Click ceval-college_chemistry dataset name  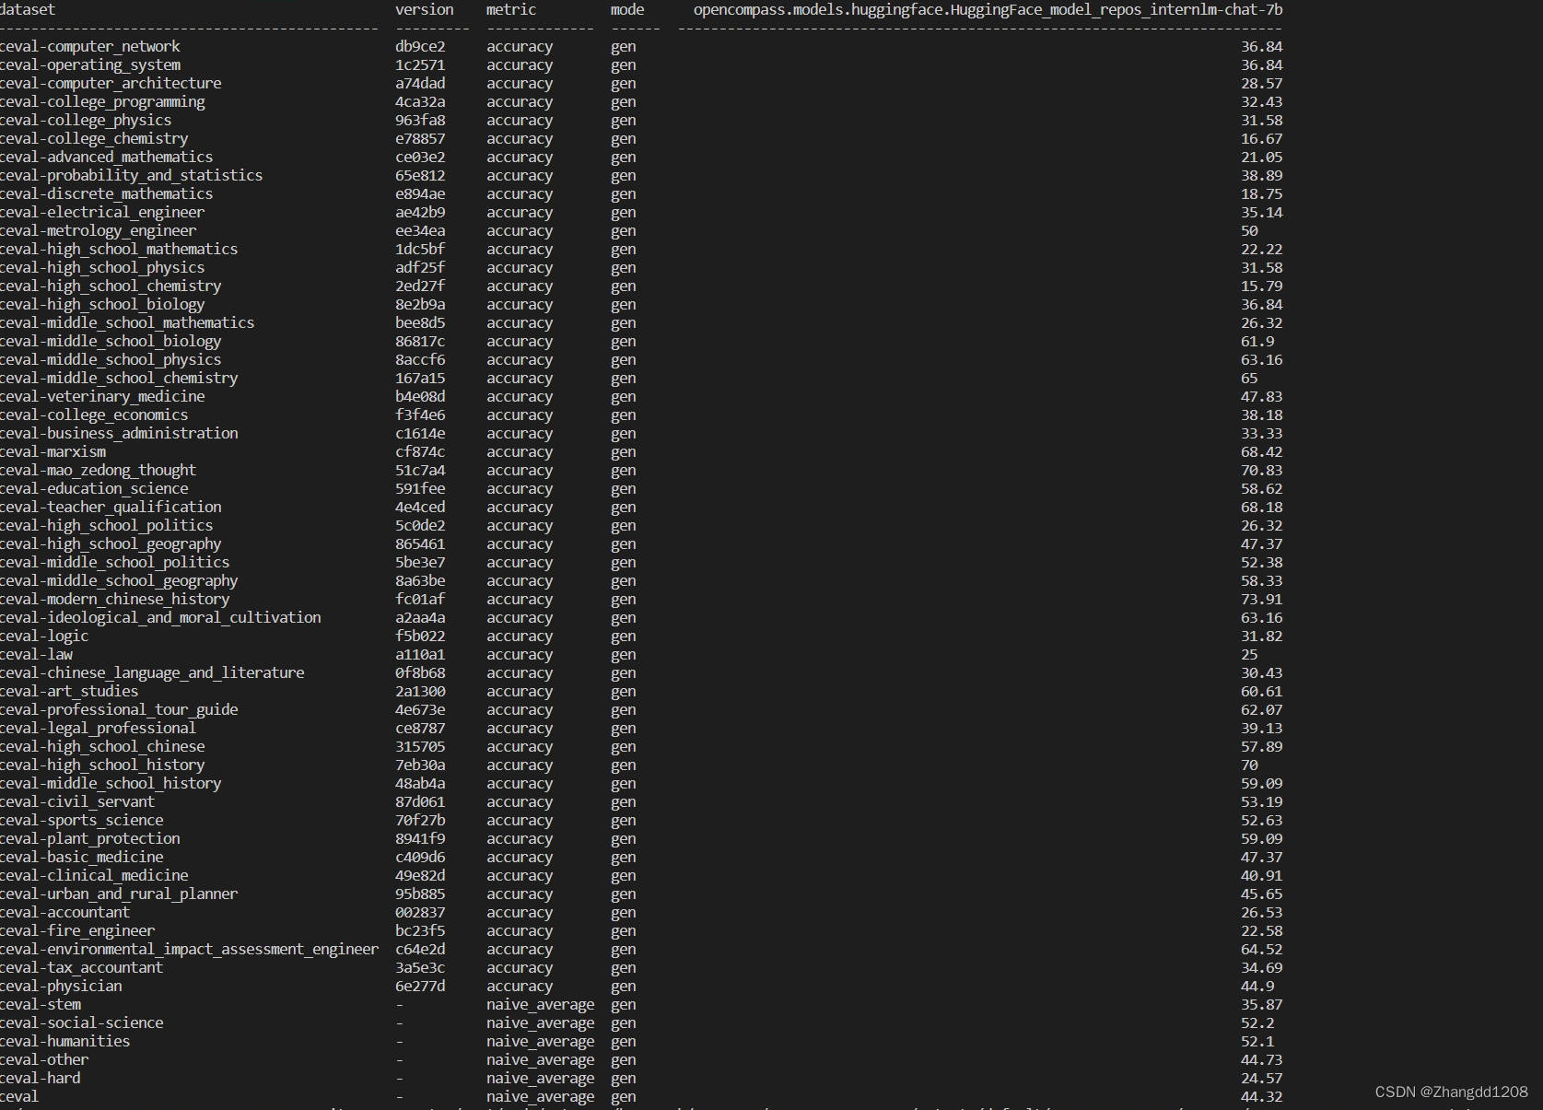click(94, 138)
